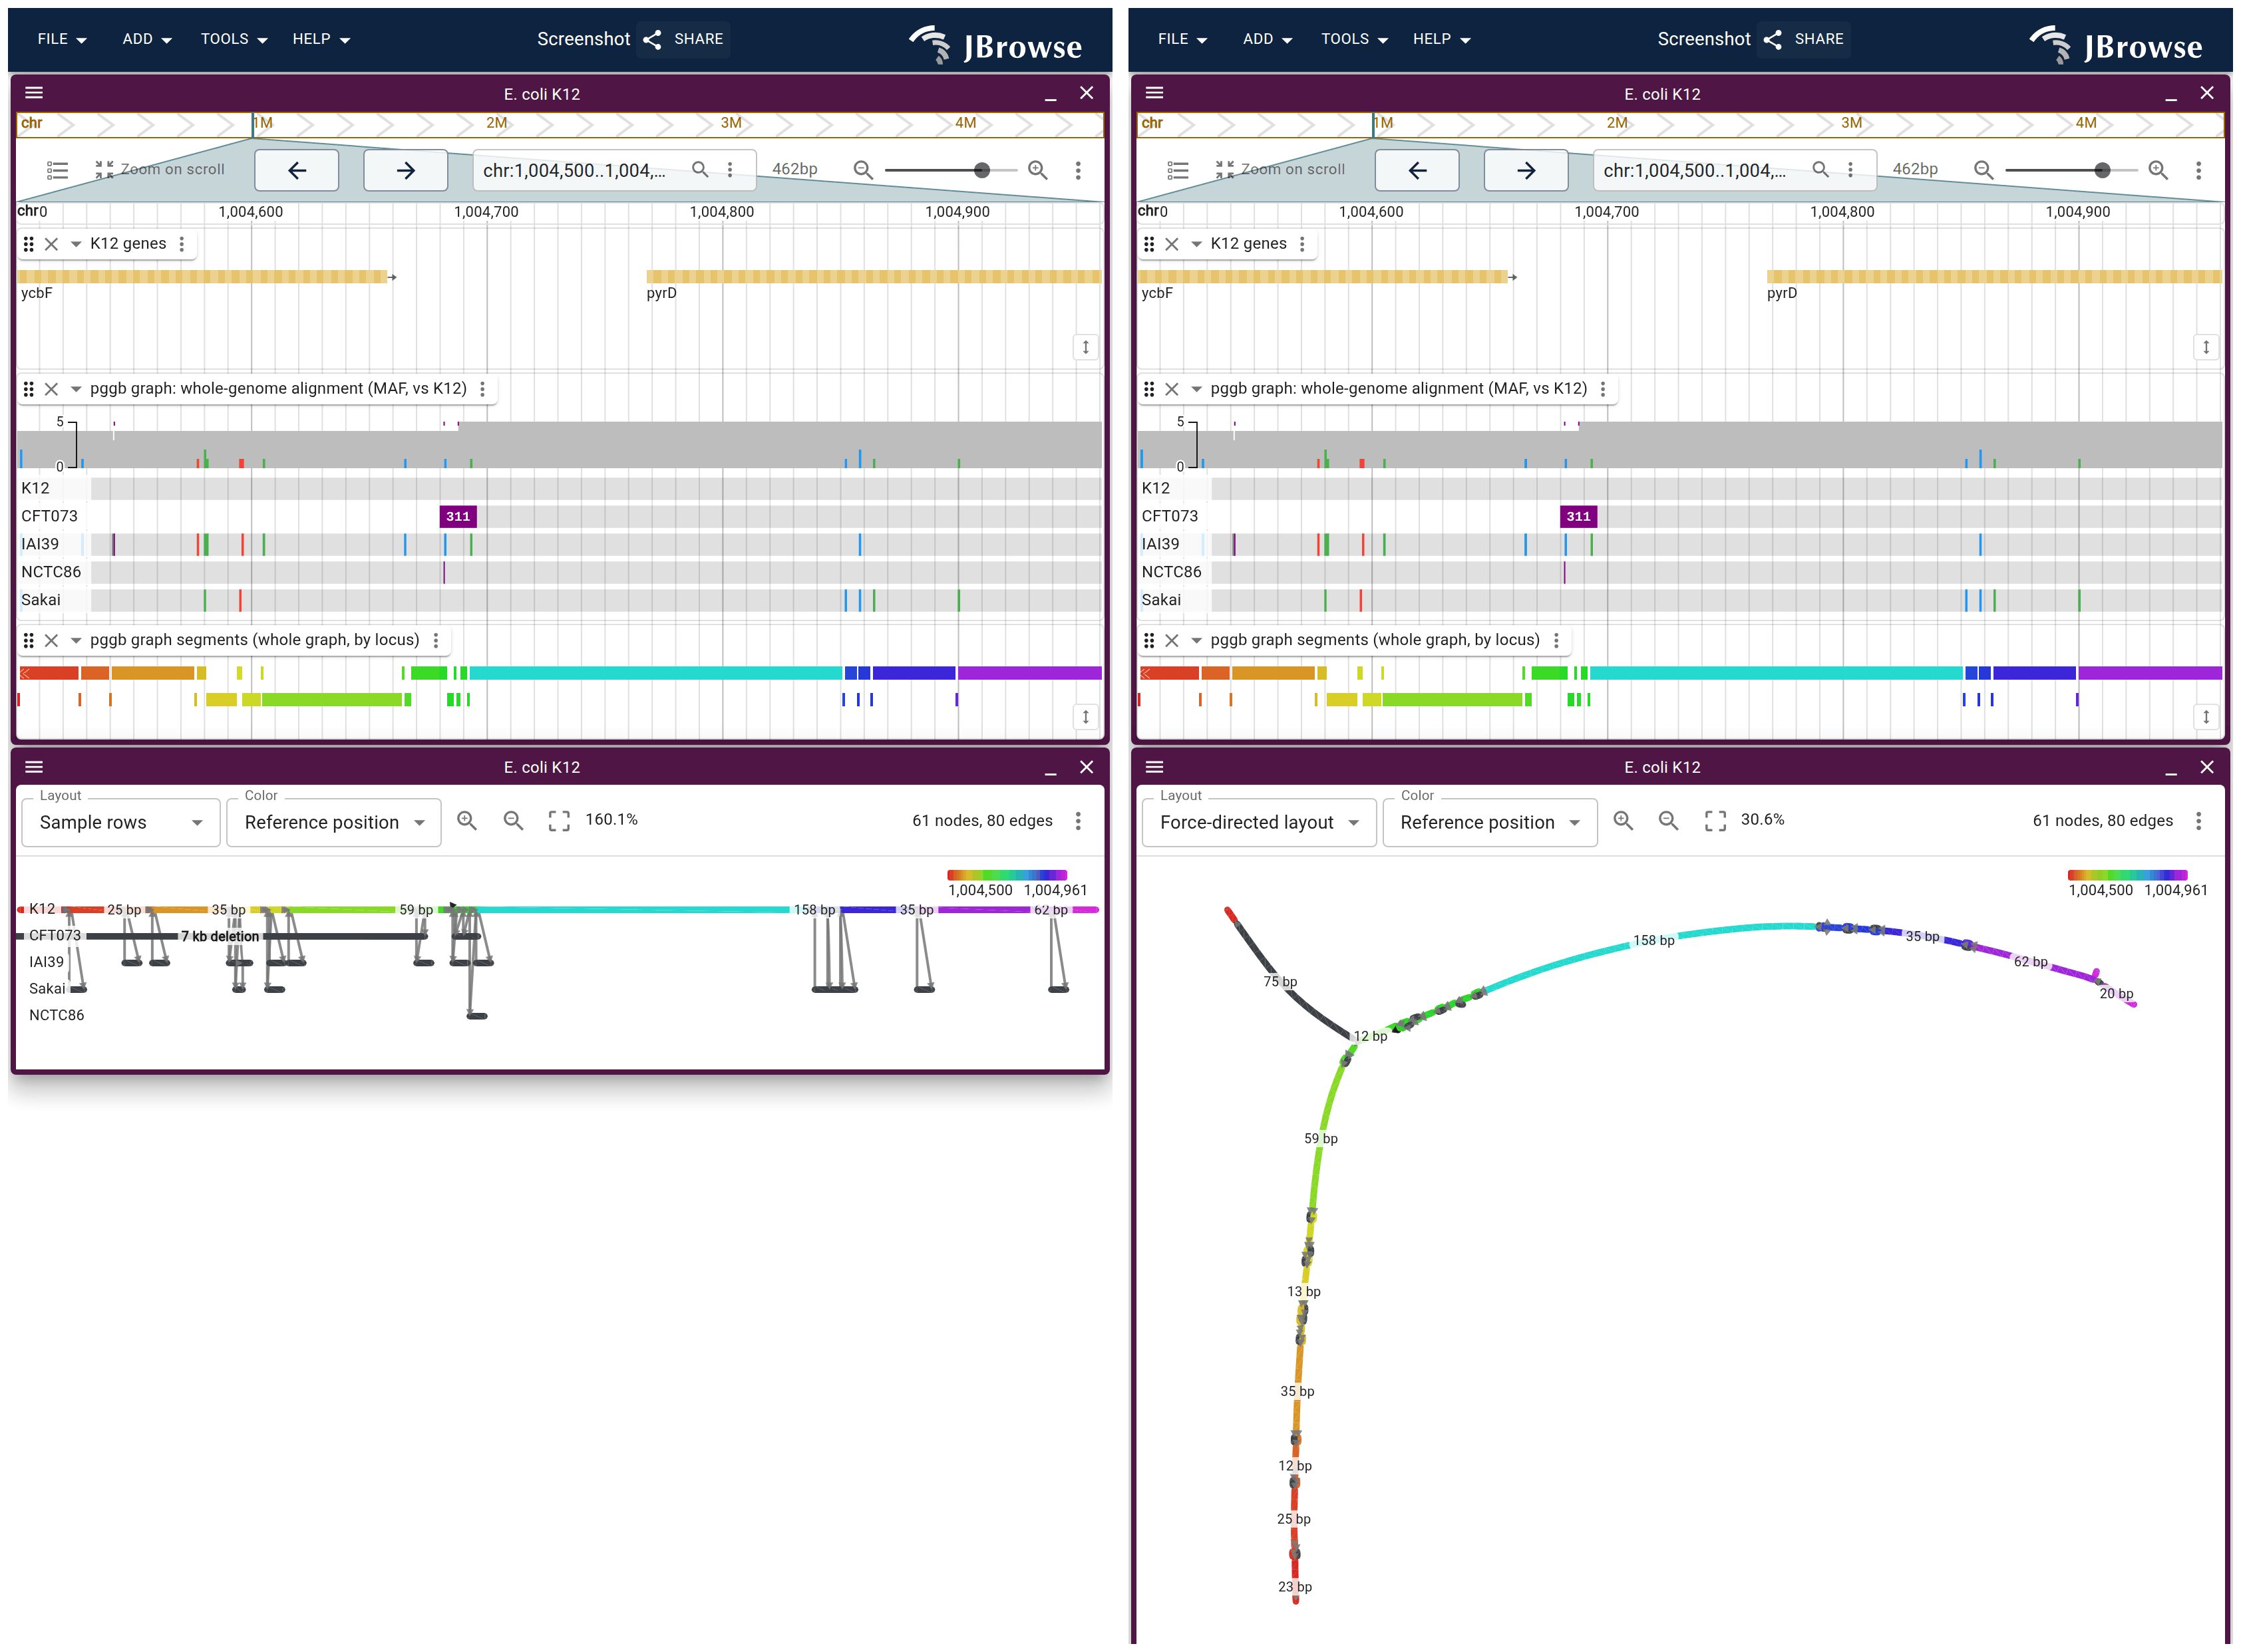Open pggb graph segments track menu, right window
Screen dimensions: 2241x1652
1556,640
